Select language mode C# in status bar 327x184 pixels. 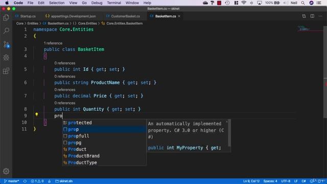(x=303, y=181)
